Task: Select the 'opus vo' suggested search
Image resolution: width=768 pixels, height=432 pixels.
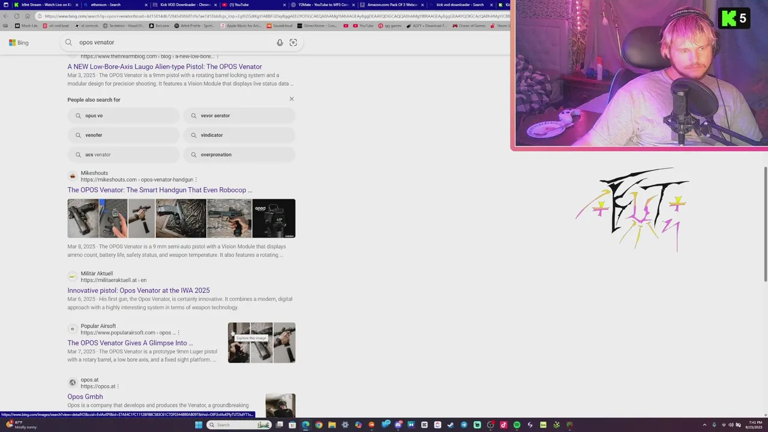Action: pos(124,116)
